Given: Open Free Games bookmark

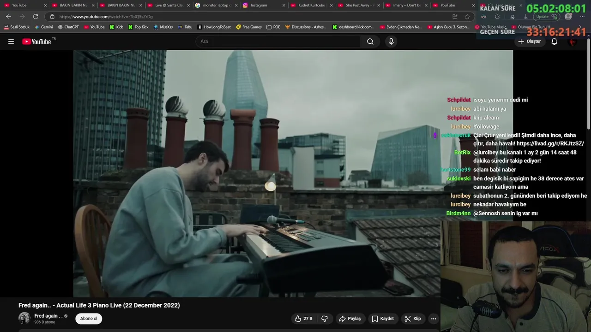Looking at the screenshot, I should [x=249, y=27].
